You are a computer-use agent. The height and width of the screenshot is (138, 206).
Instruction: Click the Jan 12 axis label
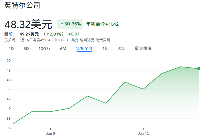tap(143, 134)
